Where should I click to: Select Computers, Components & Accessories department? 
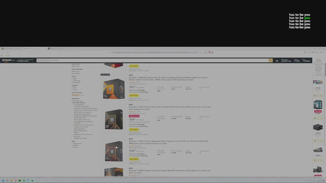coord(86,108)
